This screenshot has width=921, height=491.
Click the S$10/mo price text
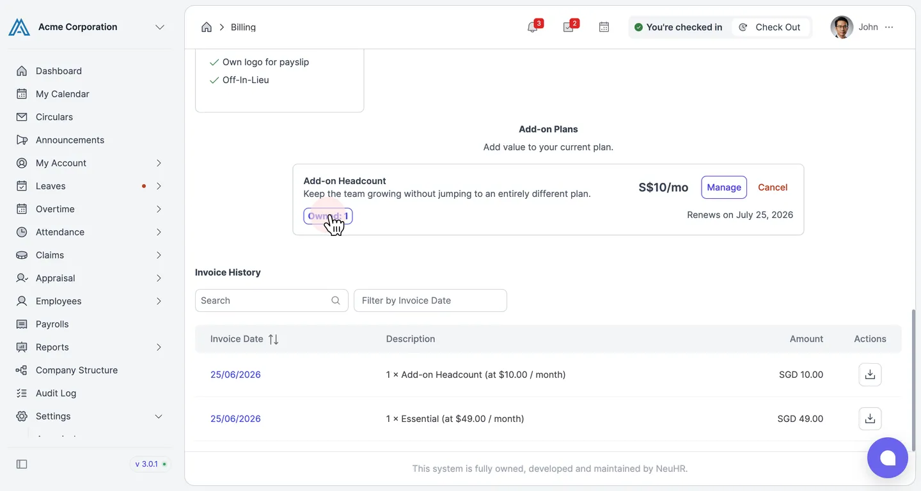pos(663,187)
